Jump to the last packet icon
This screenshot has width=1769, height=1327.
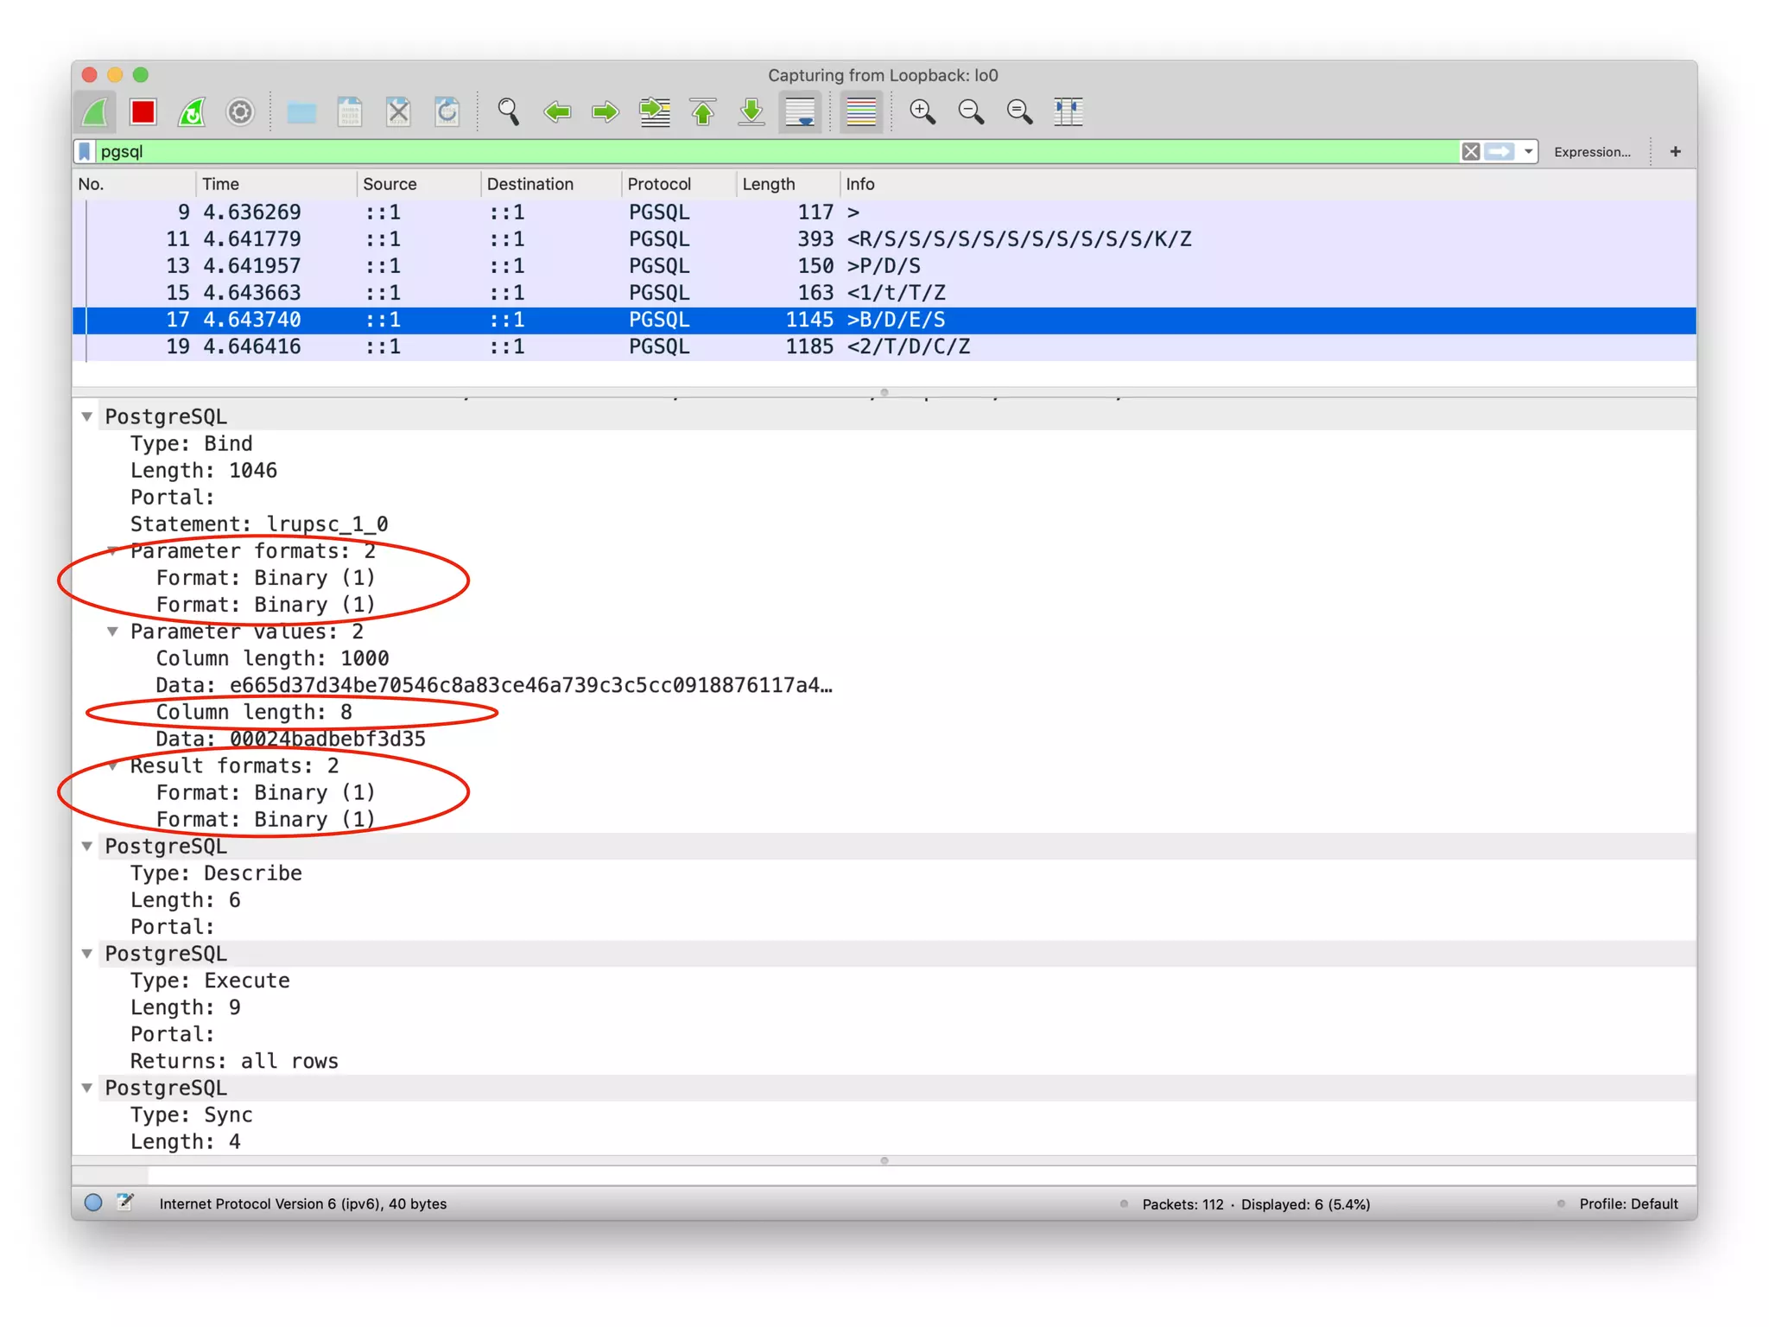coord(751,111)
